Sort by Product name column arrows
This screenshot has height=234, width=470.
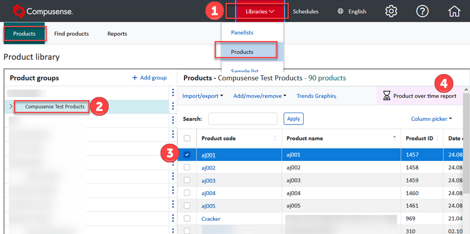click(x=395, y=138)
